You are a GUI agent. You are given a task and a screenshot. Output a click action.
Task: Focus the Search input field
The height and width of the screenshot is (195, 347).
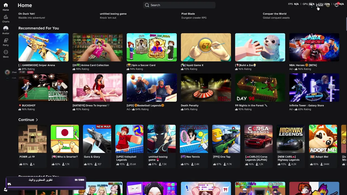179,5
